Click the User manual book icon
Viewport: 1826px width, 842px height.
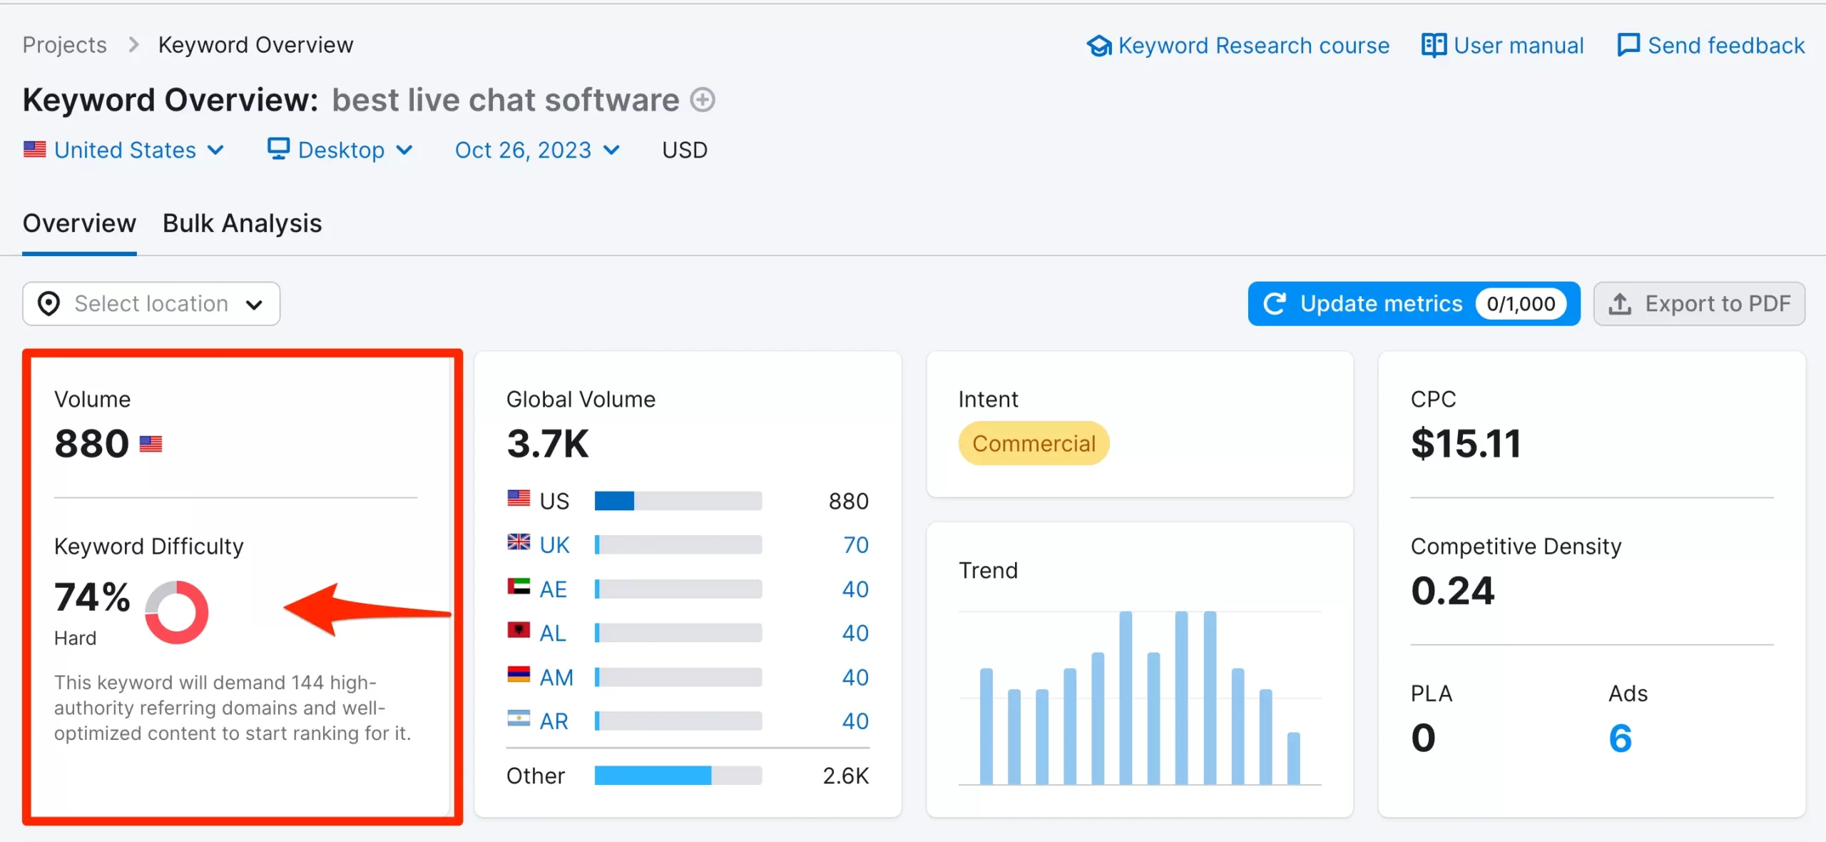point(1433,46)
